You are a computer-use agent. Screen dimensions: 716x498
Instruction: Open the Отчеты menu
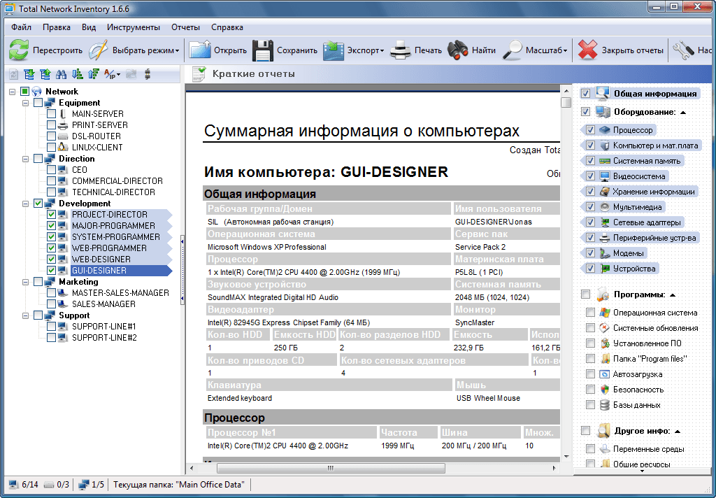pyautogui.click(x=185, y=27)
